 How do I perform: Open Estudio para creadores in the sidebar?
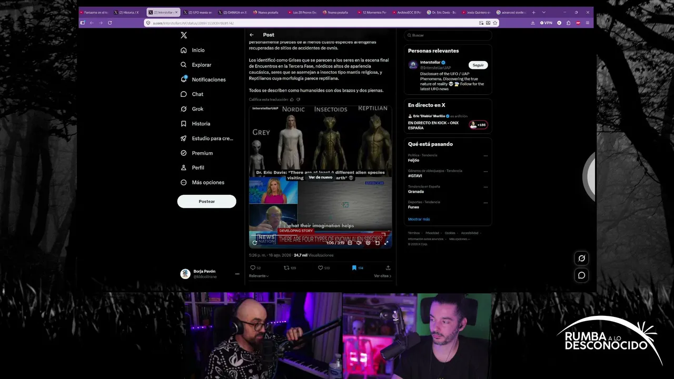click(207, 138)
